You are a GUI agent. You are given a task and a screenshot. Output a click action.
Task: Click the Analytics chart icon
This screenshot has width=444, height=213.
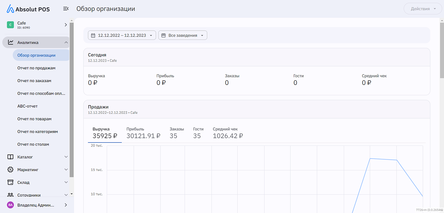[11, 42]
